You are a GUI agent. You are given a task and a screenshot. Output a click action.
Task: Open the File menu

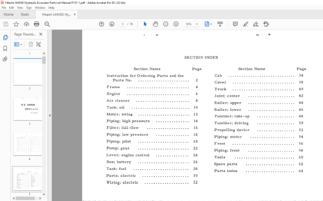pos(4,8)
